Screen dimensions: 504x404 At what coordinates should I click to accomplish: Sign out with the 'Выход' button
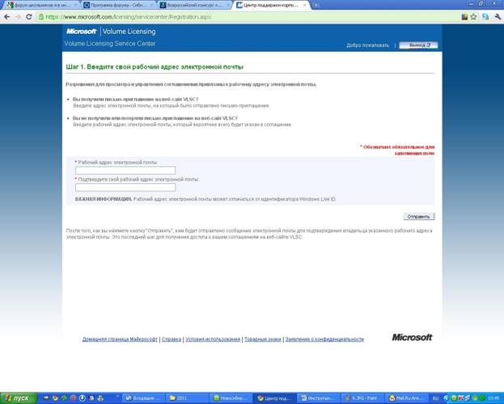click(418, 45)
